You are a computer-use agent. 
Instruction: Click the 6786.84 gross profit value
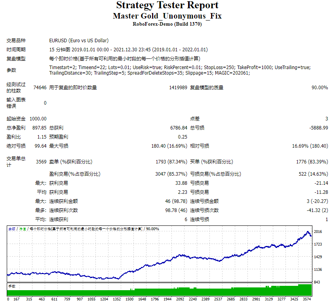[x=179, y=128]
